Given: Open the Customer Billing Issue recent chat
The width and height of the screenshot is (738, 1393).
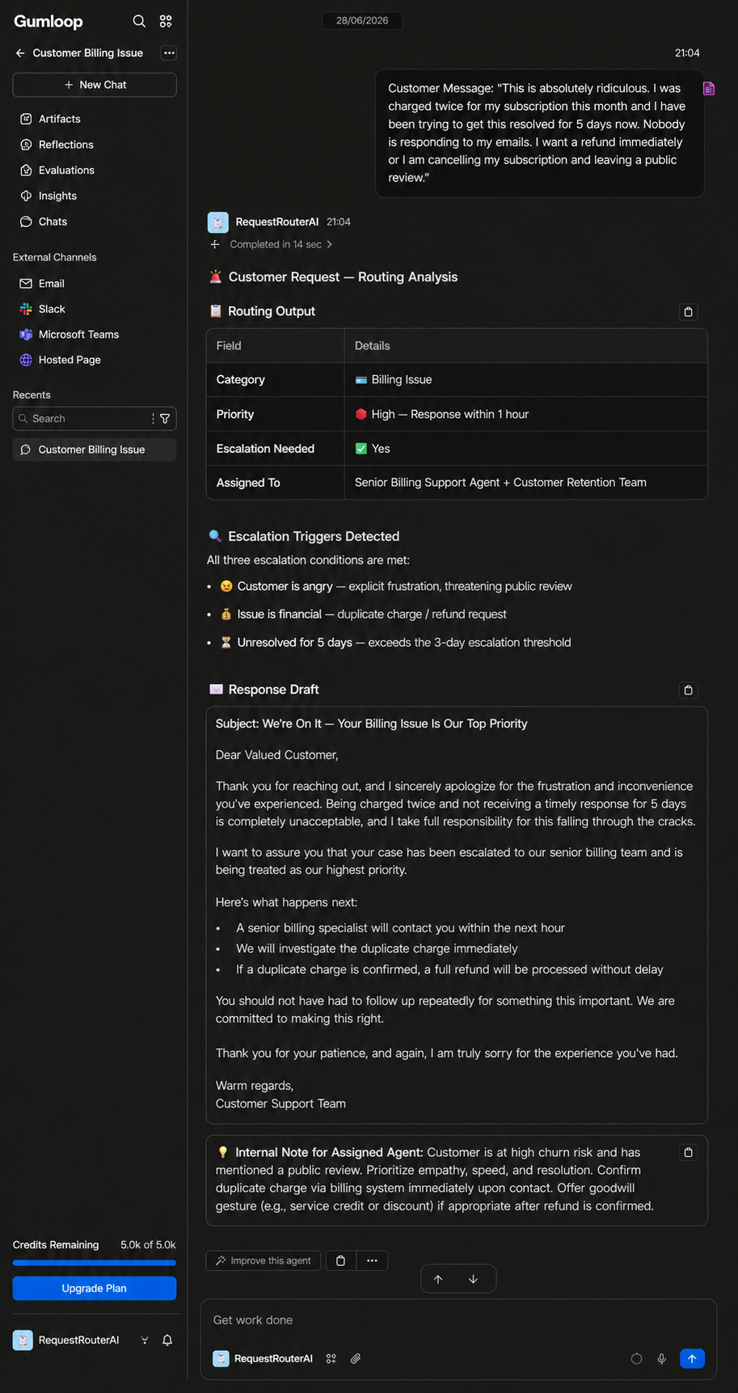Looking at the screenshot, I should click(x=95, y=450).
